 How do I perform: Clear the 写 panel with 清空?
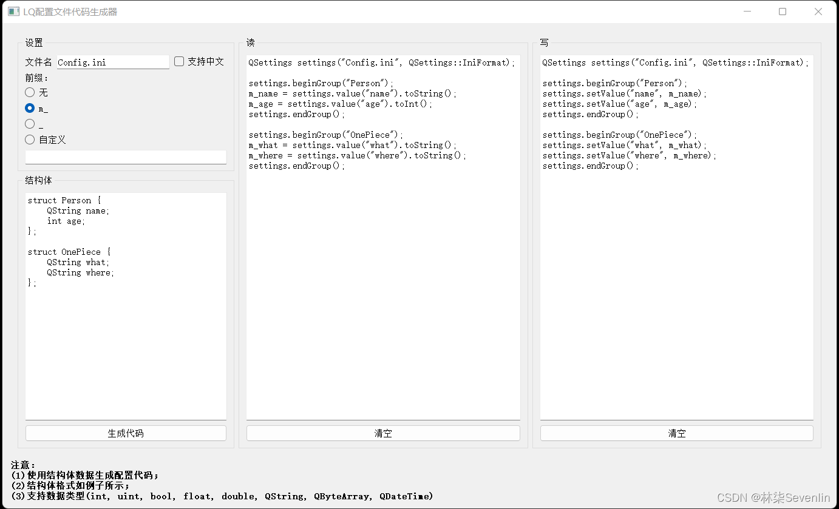[677, 433]
